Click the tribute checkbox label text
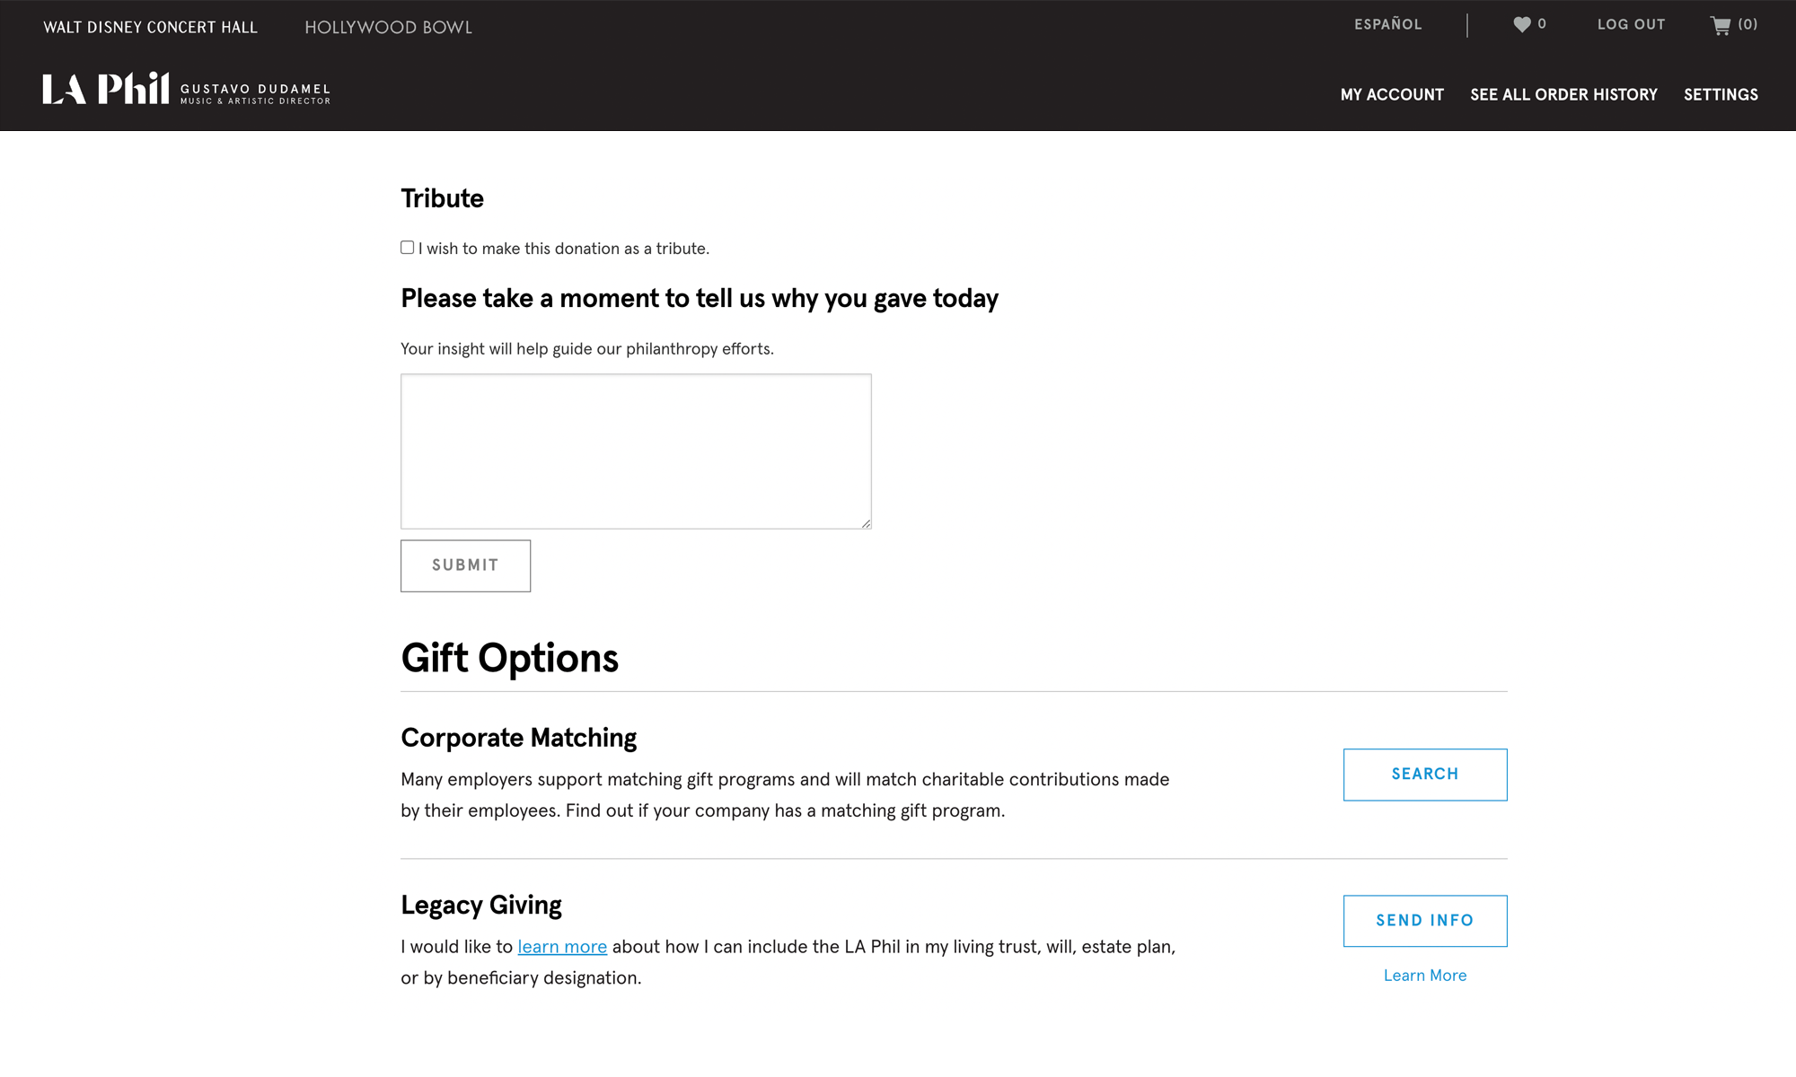 tap(563, 249)
